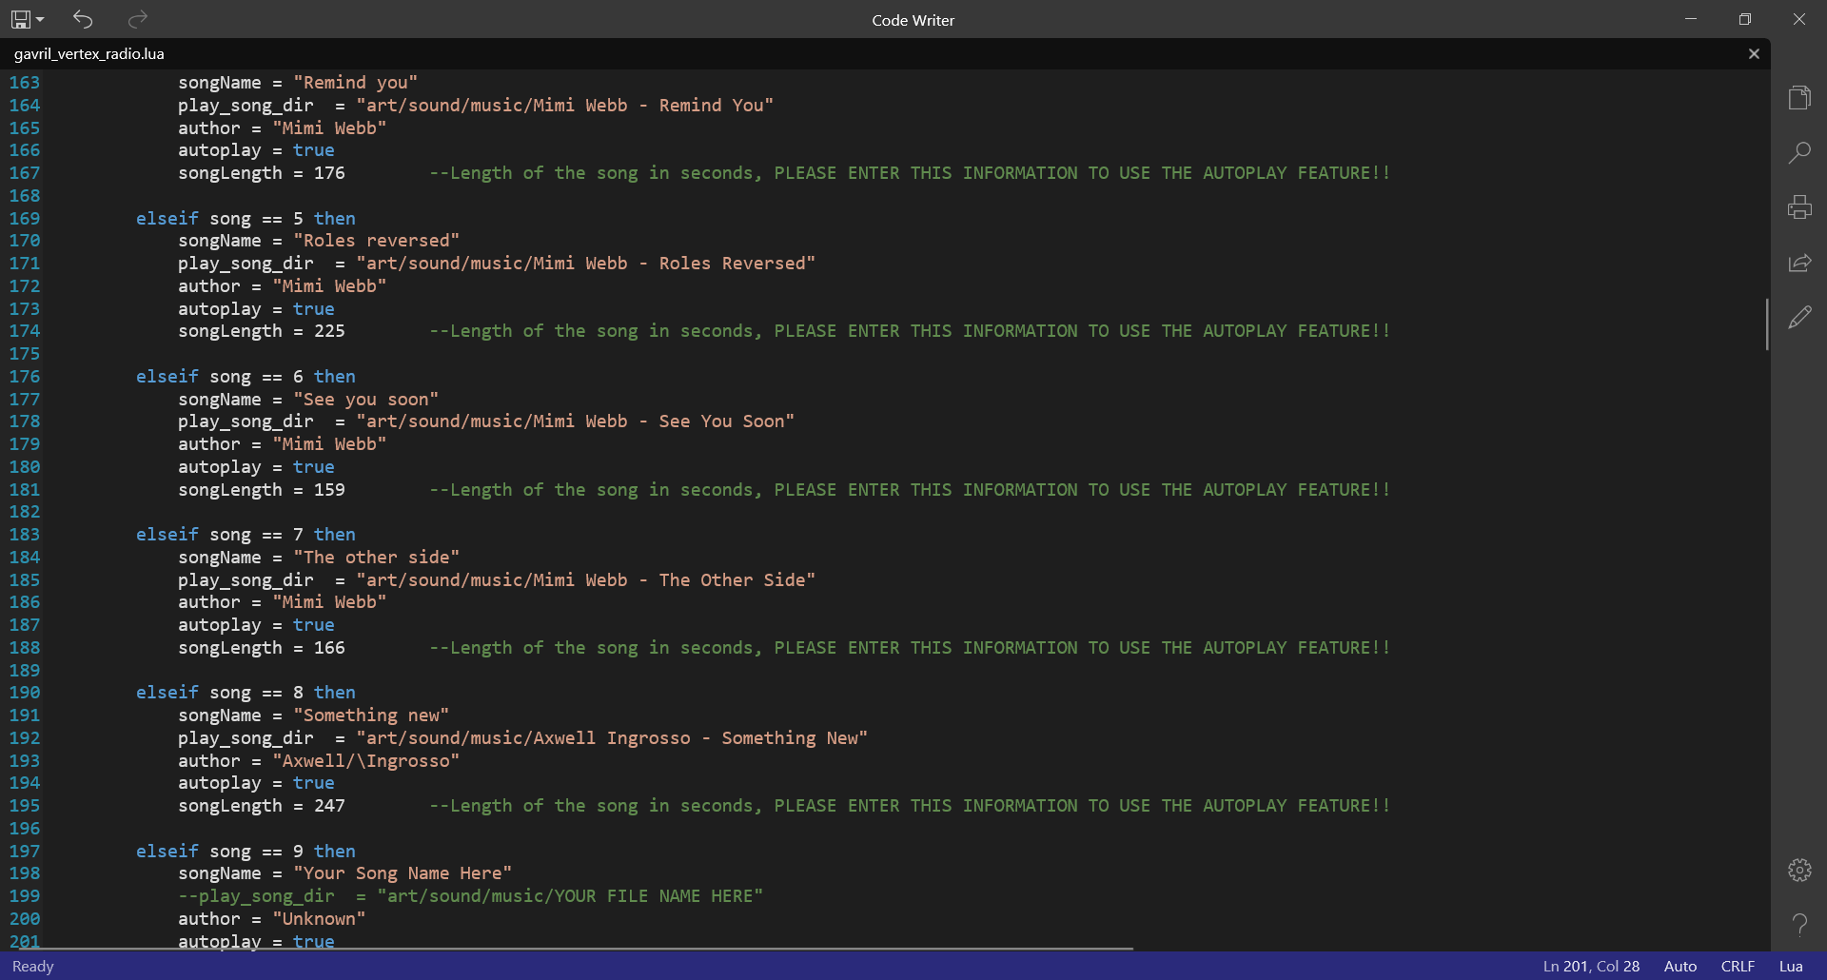Click the "Something new" songName string
The height and width of the screenshot is (980, 1827).
(371, 715)
